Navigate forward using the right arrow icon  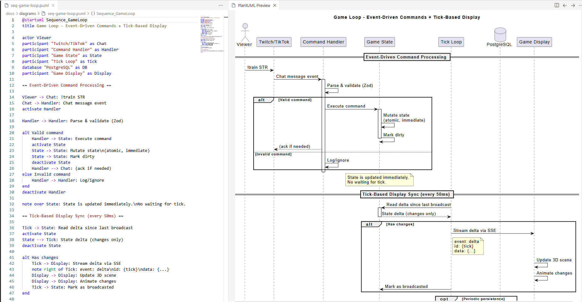[x=573, y=5]
